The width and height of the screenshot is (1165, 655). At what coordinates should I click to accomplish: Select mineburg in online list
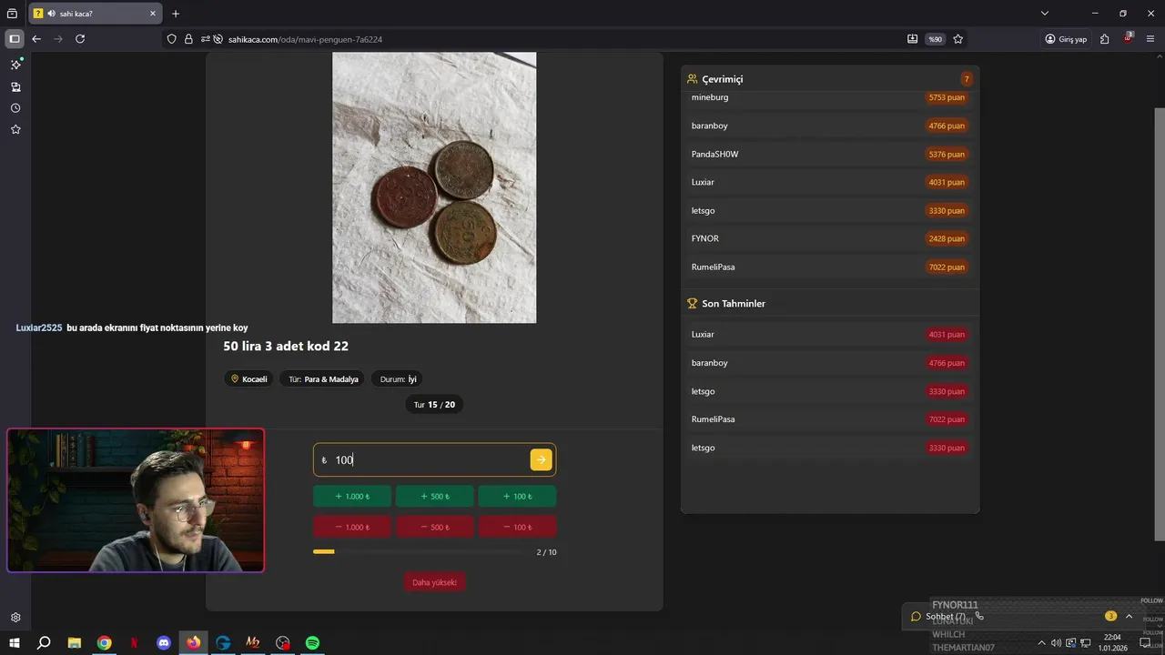tap(830, 97)
